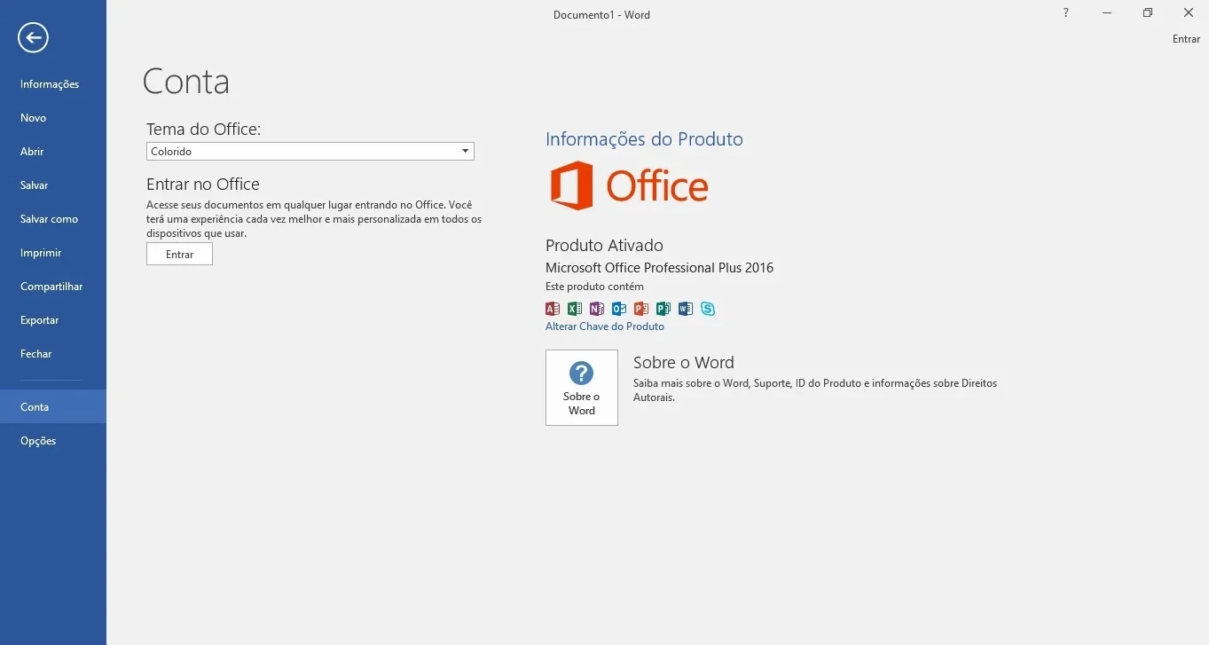Click the Access app icon

553,309
